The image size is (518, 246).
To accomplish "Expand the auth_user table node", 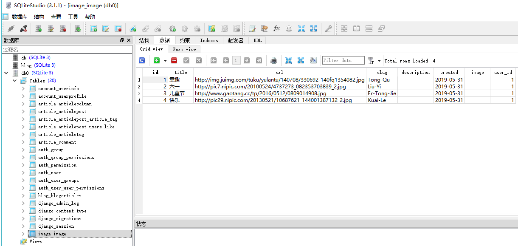I will tap(23, 172).
